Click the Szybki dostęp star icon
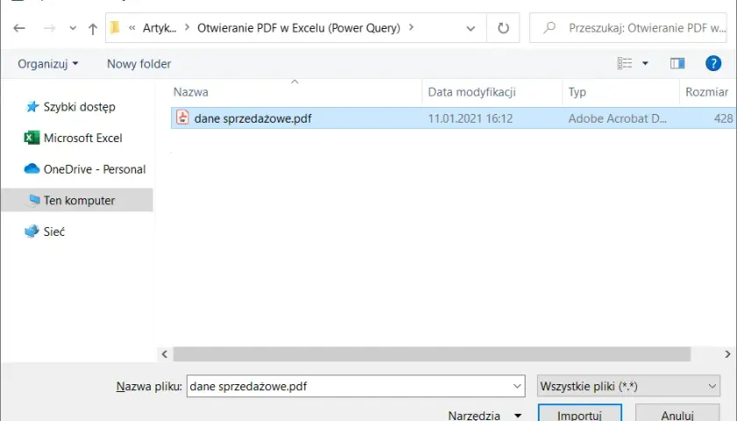The image size is (737, 421). pos(32,107)
